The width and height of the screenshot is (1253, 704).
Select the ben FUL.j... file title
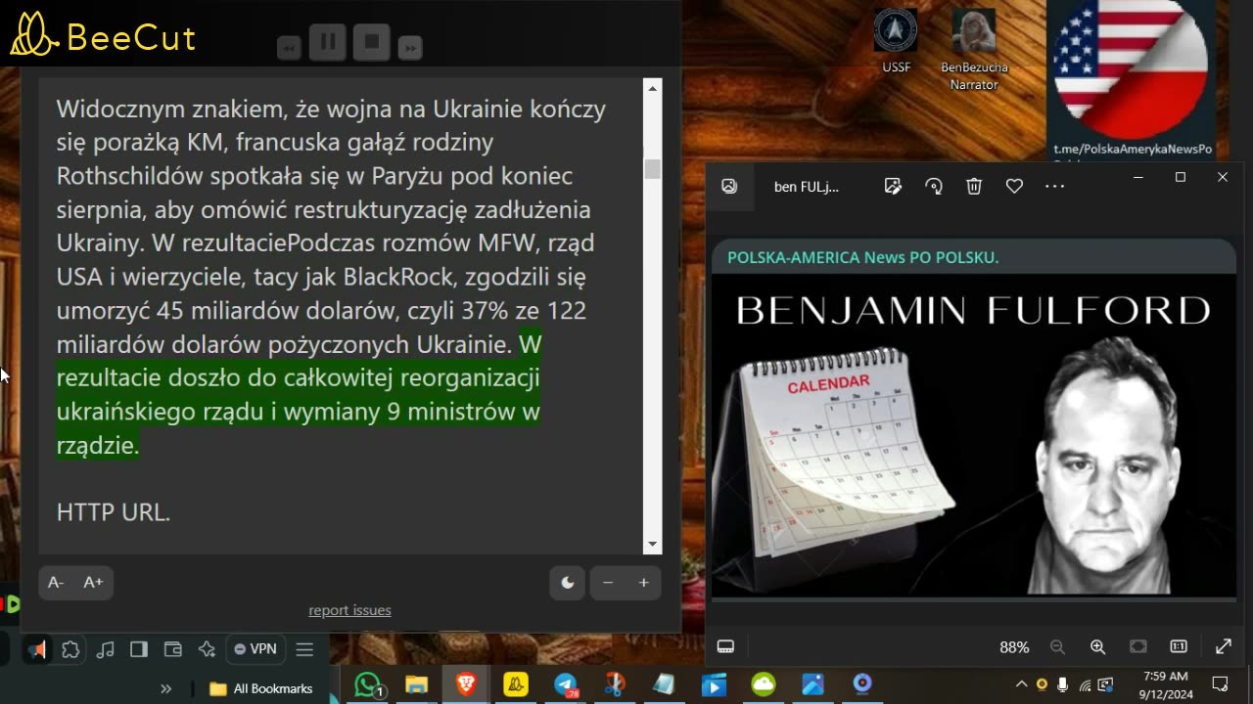click(807, 187)
